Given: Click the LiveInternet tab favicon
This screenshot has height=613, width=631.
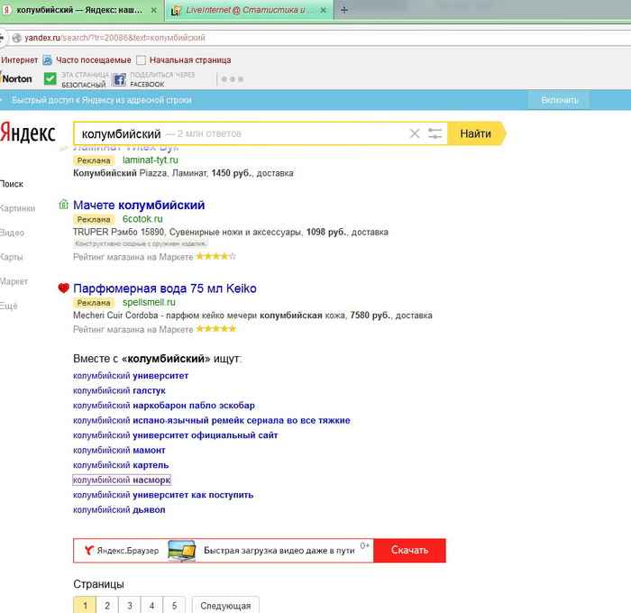Looking at the screenshot, I should 177,11.
